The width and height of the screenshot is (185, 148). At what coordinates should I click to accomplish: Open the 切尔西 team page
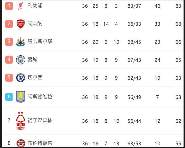pyautogui.click(x=35, y=78)
